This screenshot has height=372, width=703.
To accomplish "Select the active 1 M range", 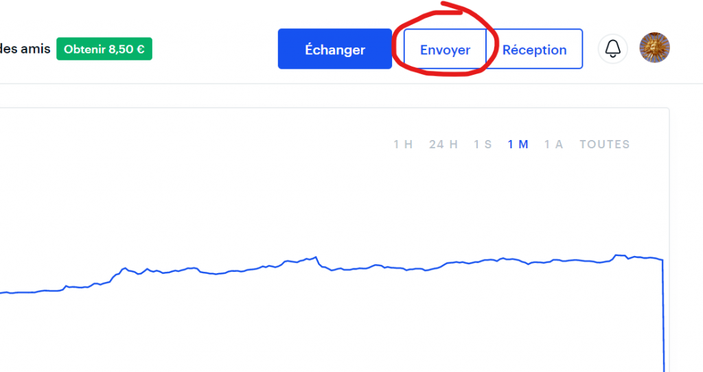I will 518,144.
